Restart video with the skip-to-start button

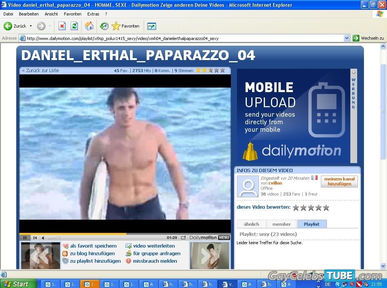(35, 238)
